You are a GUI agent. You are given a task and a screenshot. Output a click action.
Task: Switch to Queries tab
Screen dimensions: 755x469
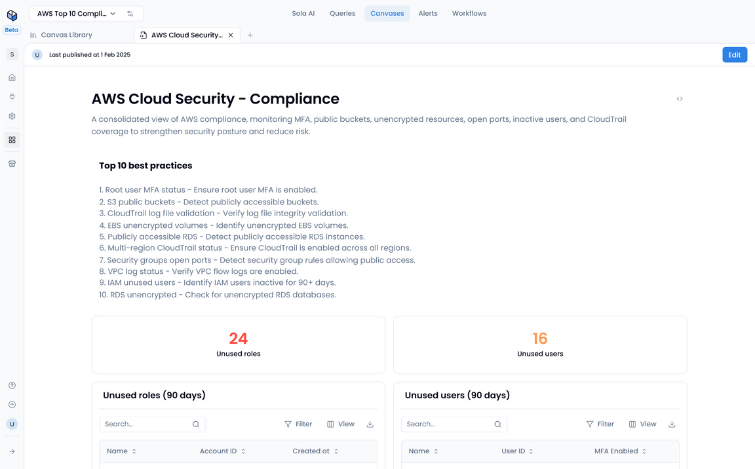(342, 14)
